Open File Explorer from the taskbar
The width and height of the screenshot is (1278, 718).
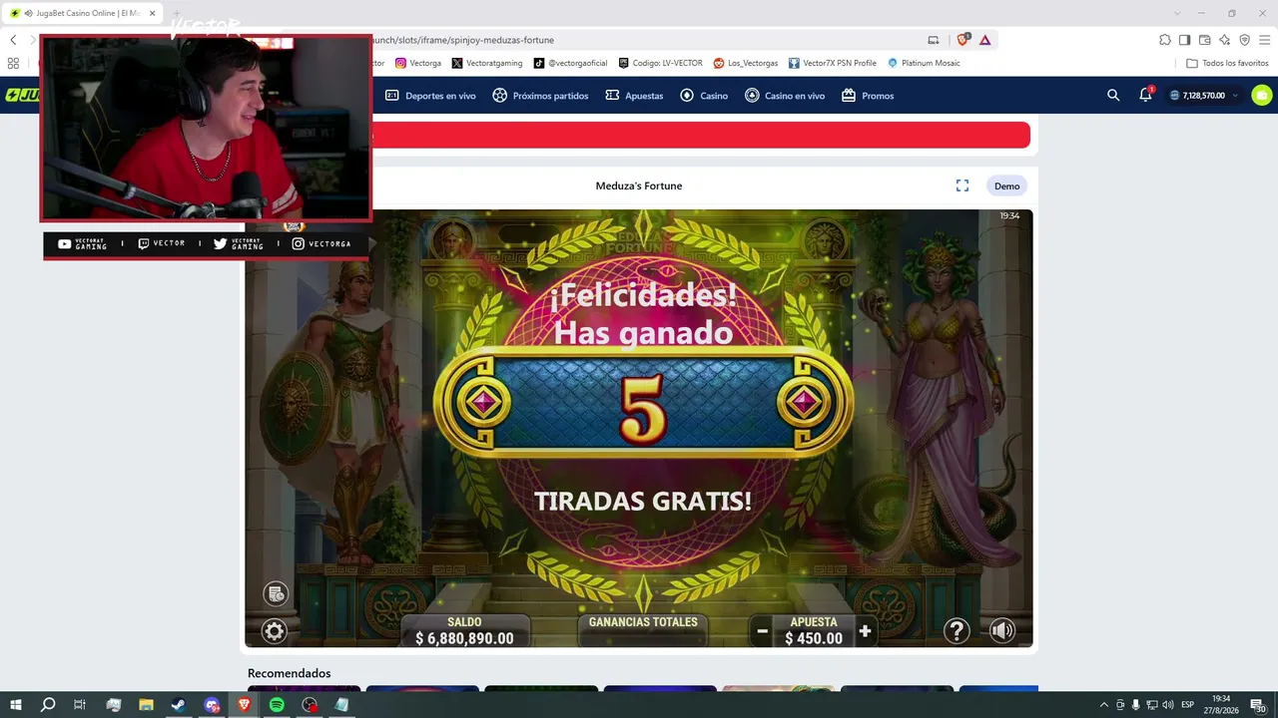click(x=145, y=705)
